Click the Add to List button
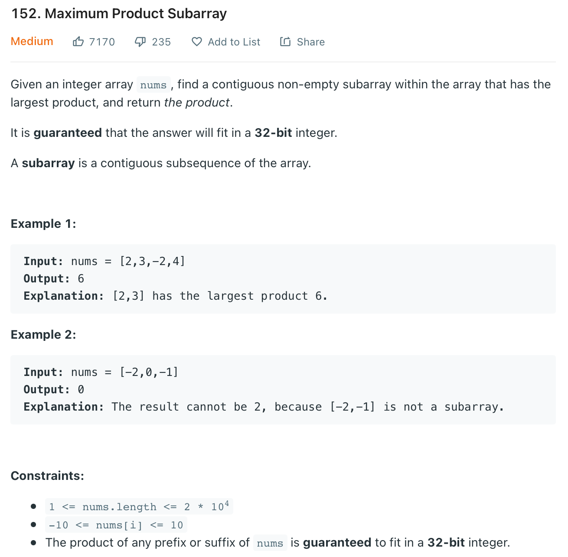The width and height of the screenshot is (568, 557). pos(225,42)
